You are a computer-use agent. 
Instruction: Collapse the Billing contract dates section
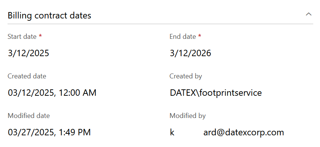pos(309,14)
